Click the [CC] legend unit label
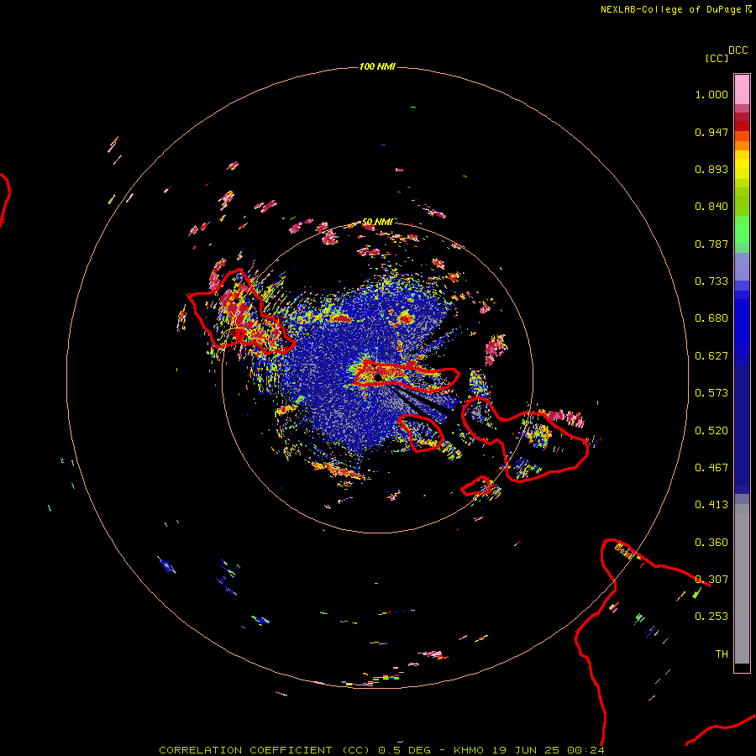756x756 pixels. click(717, 58)
